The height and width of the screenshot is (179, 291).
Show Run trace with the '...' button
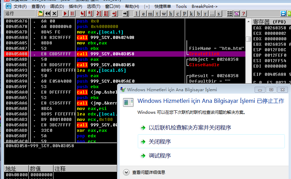pos(212,14)
